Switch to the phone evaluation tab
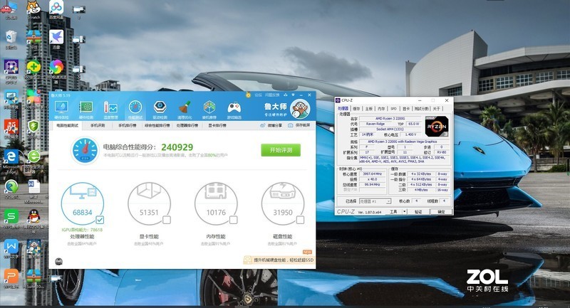 point(97,125)
